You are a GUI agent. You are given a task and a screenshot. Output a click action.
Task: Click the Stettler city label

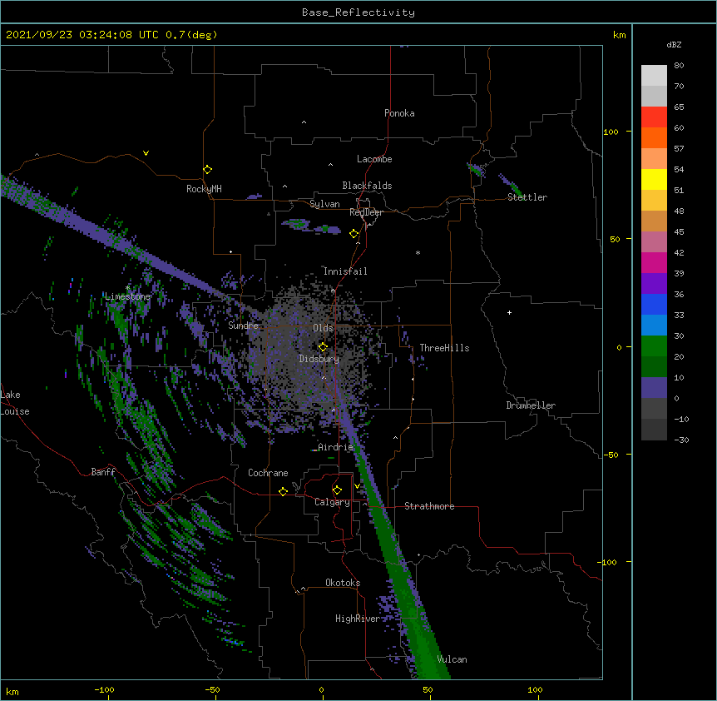(x=527, y=197)
